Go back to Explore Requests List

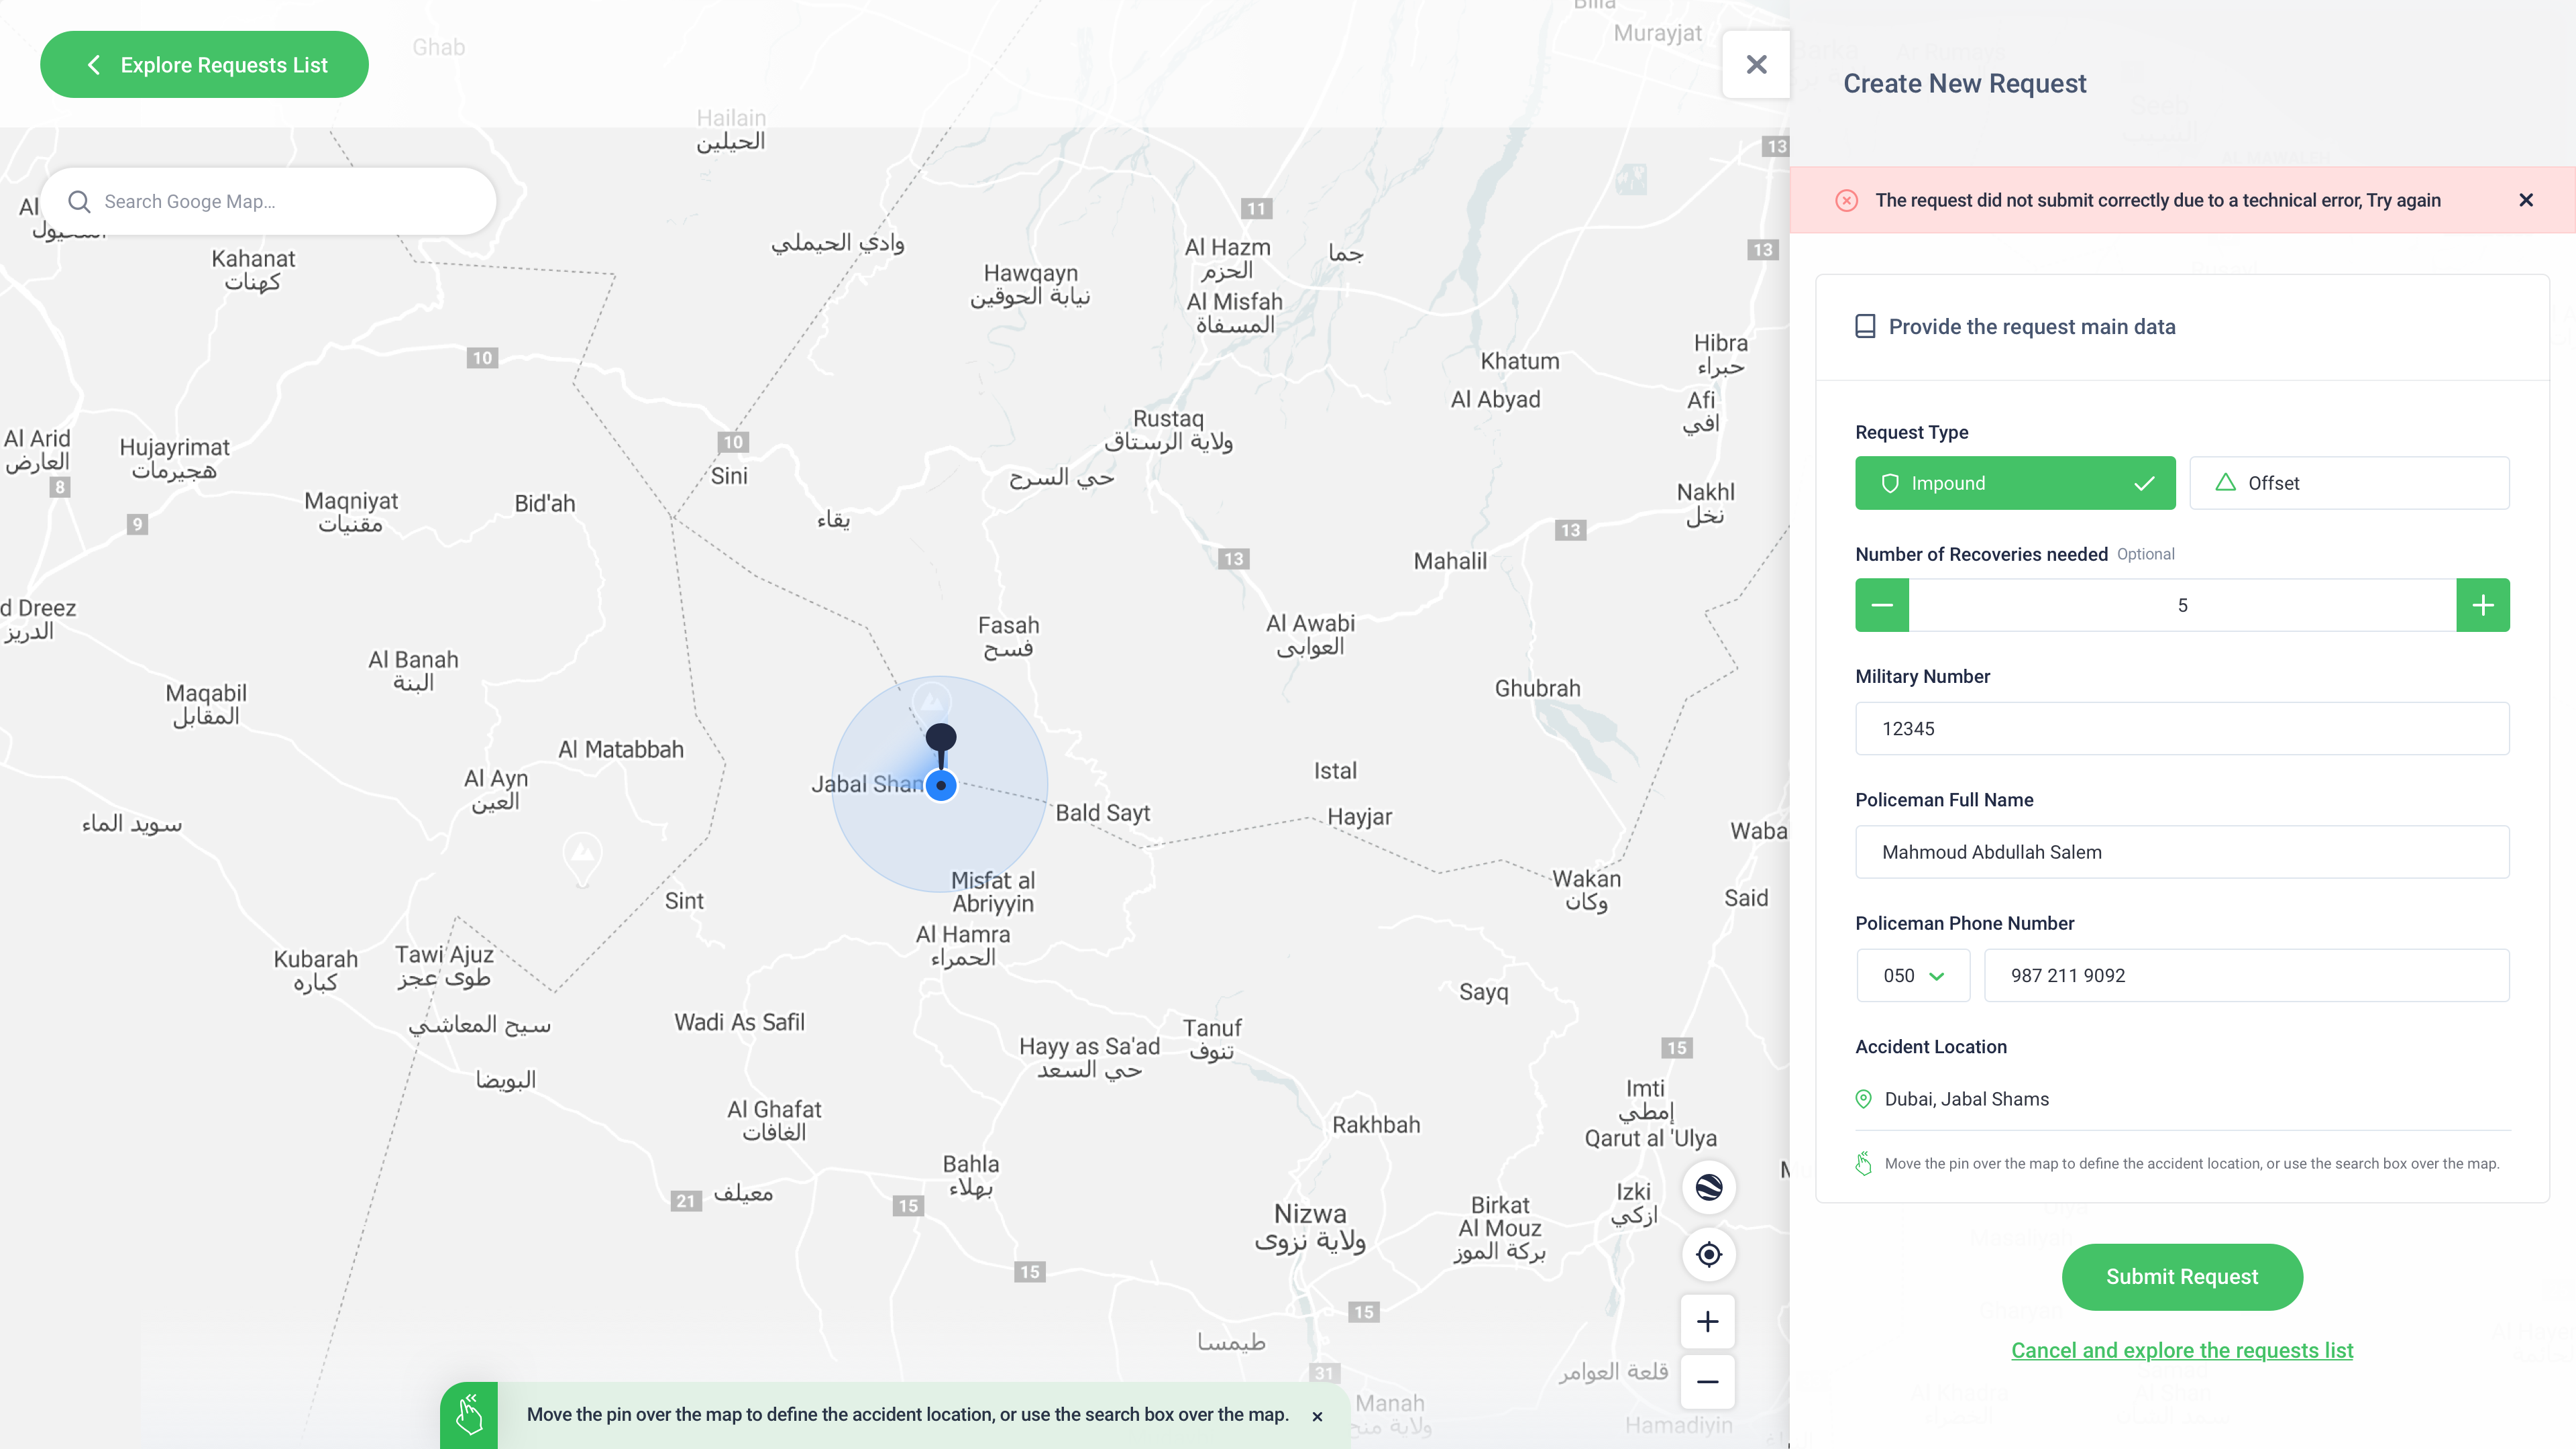204,64
